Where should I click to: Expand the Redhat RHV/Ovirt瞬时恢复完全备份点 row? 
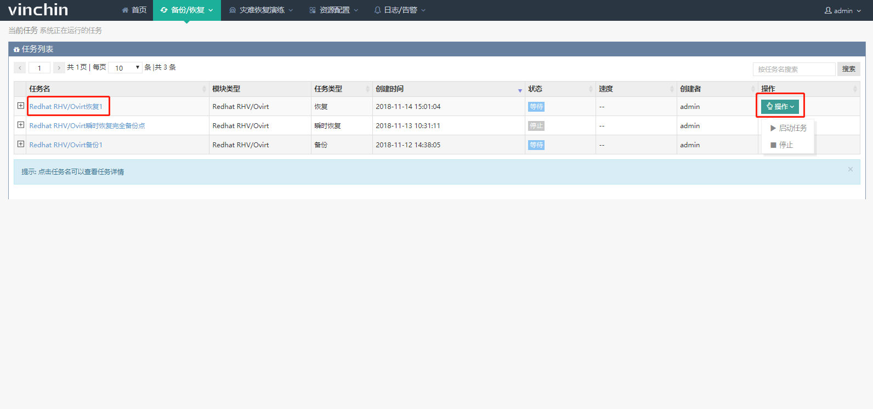(21, 125)
